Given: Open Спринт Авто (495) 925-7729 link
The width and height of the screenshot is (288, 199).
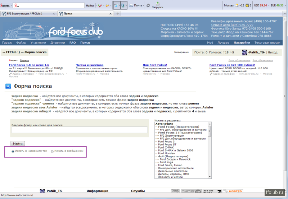Looking at the screenshot, I should (x=232, y=25).
